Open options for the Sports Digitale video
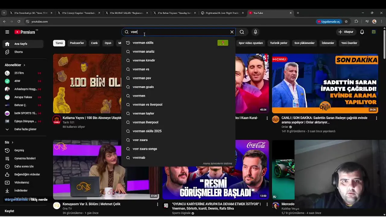 click(267, 205)
